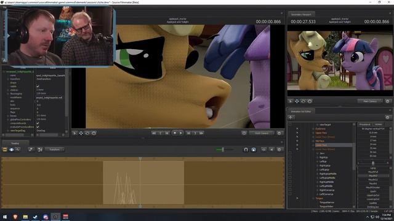Image resolution: width=394 pixels, height=221 pixels.
Task: Open the Work Camera dropdown in primary viewport
Action: point(262,133)
